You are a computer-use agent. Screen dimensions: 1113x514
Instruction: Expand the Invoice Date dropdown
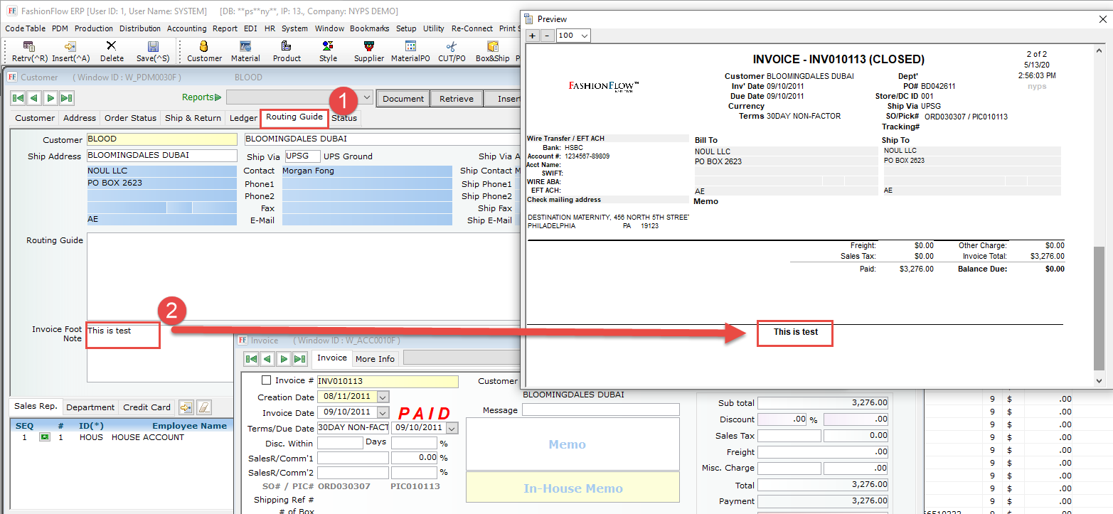(x=383, y=412)
